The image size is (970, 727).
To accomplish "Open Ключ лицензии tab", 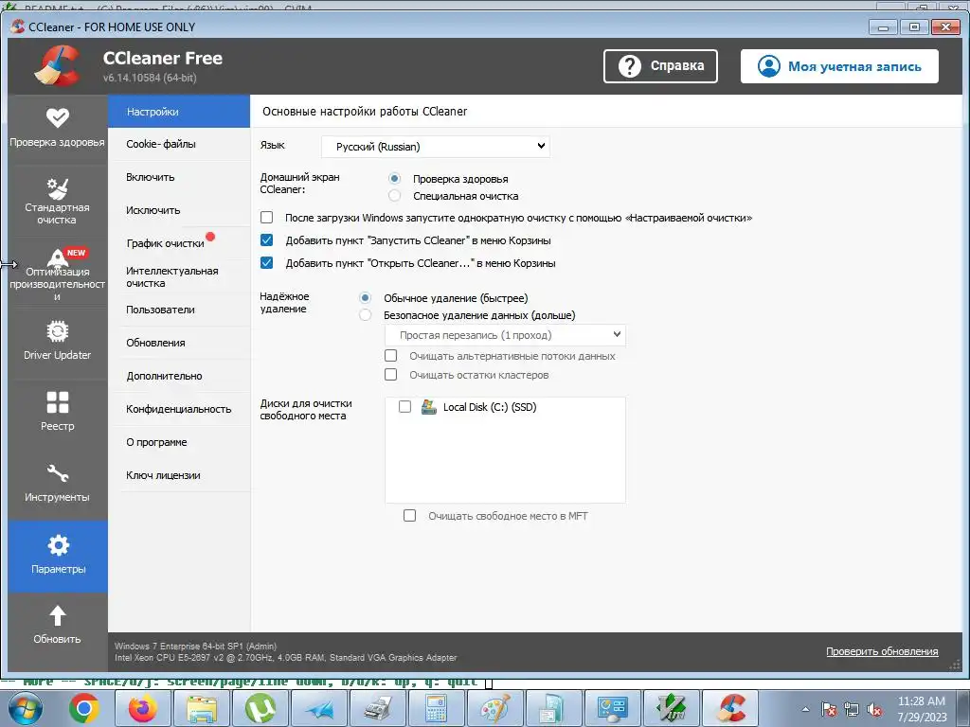I will [179, 475].
